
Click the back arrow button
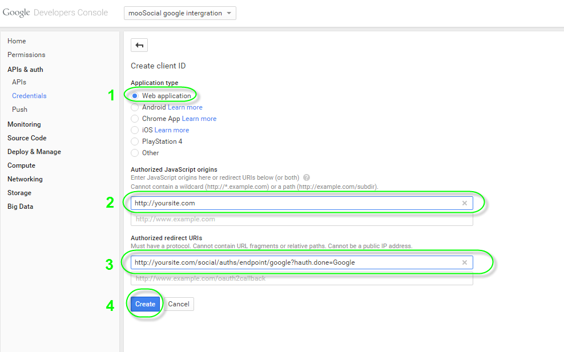tap(139, 46)
